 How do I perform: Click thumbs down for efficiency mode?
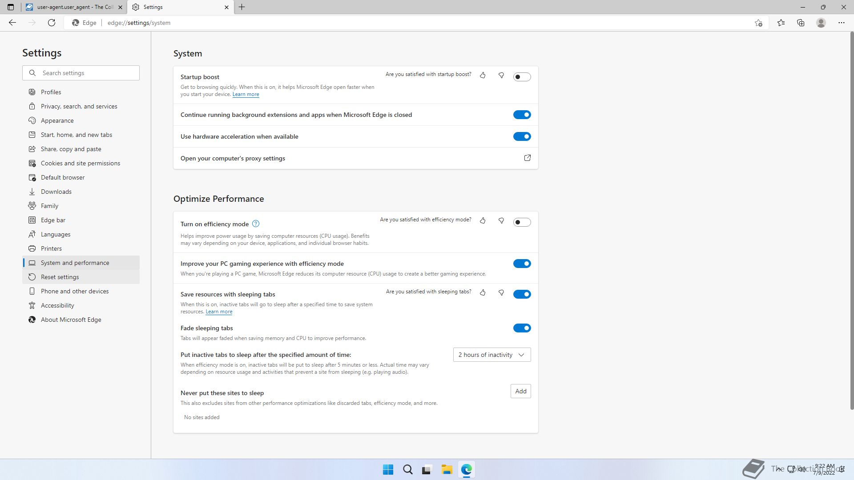pyautogui.click(x=501, y=221)
